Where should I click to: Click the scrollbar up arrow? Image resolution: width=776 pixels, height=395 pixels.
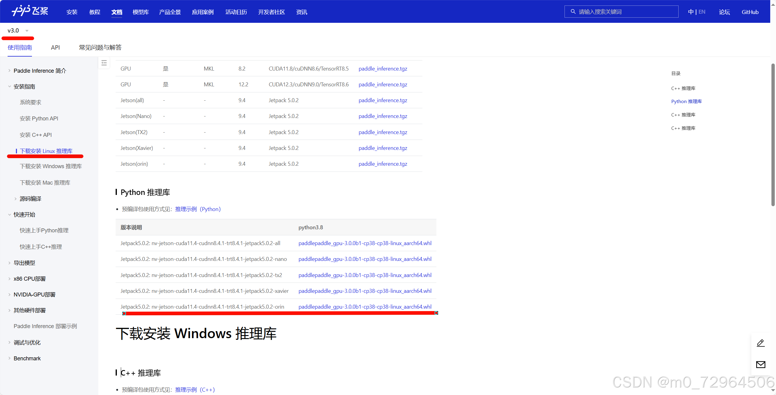773,4
